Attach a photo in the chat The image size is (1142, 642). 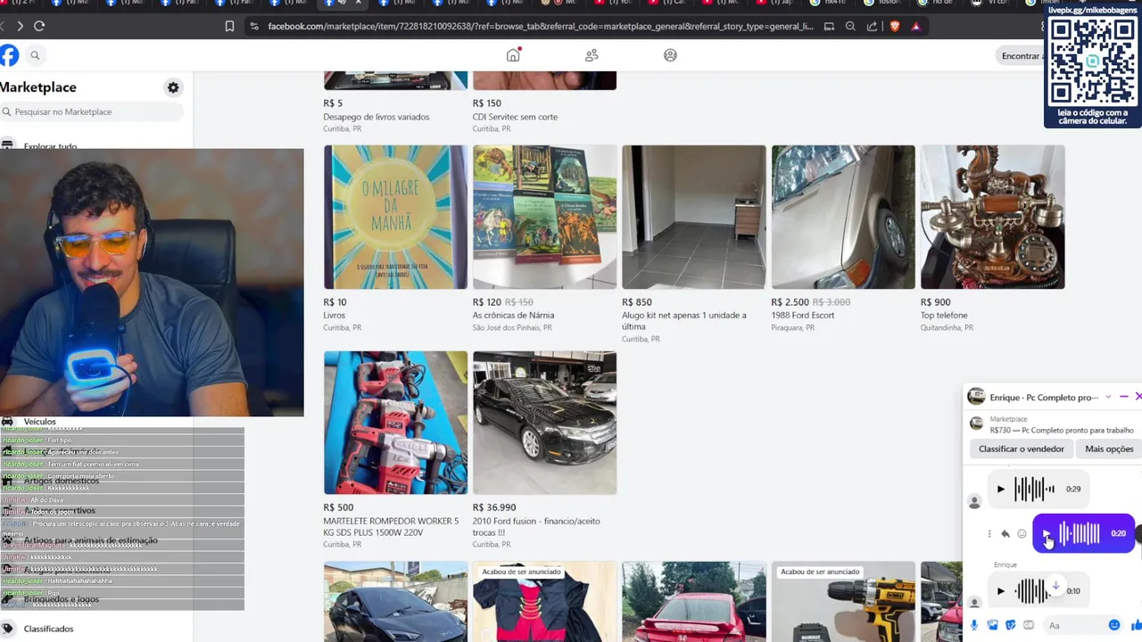pyautogui.click(x=992, y=625)
